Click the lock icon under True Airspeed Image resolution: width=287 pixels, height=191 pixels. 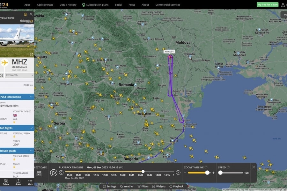tap(14, 159)
